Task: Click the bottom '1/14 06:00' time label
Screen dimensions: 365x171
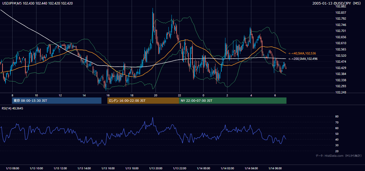Action: (275, 168)
